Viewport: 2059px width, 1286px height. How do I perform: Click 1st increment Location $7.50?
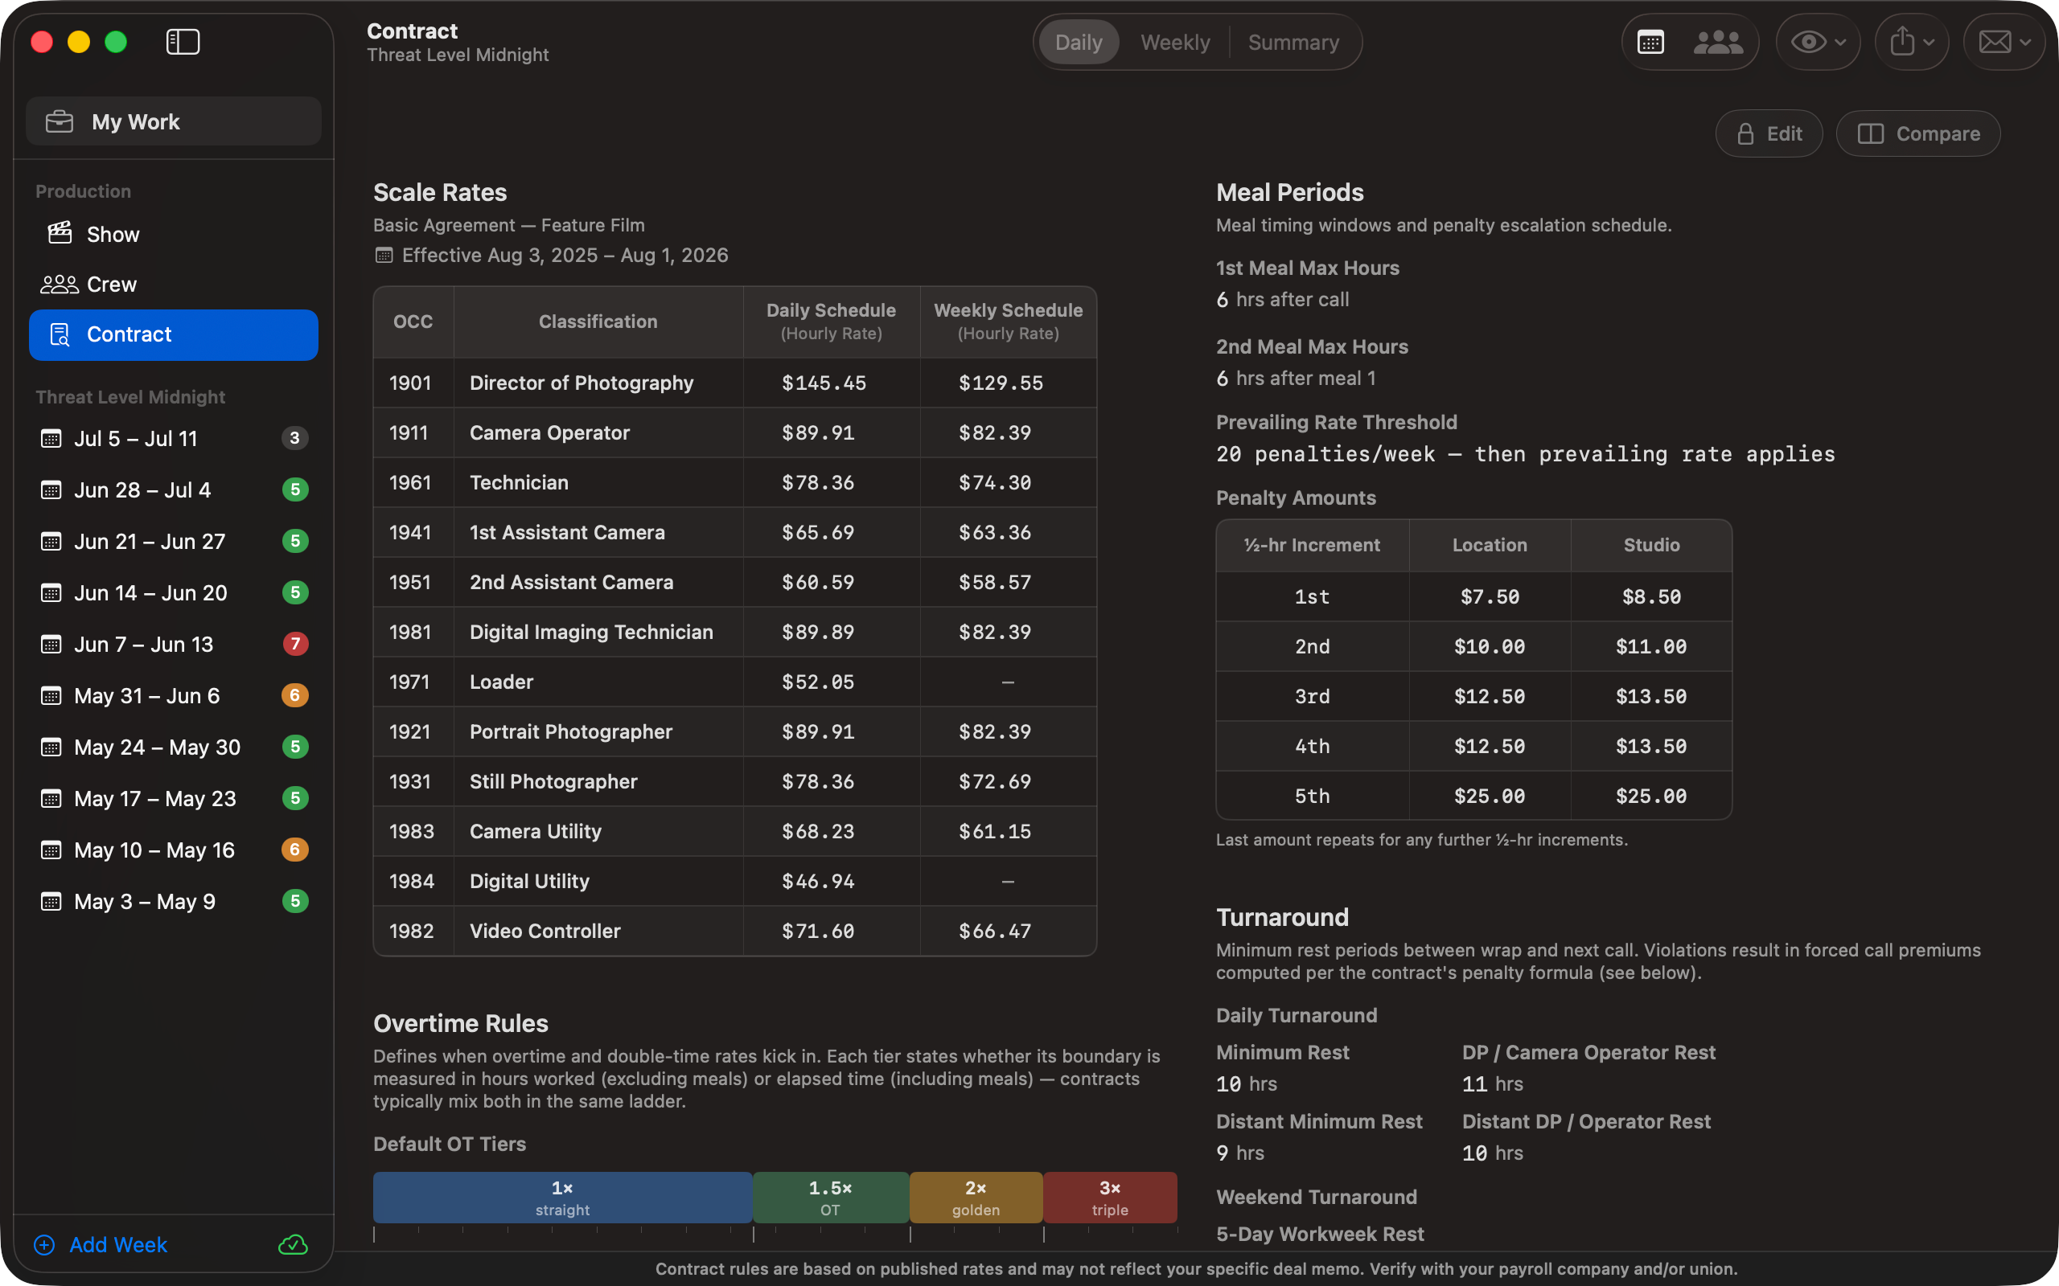[1489, 597]
